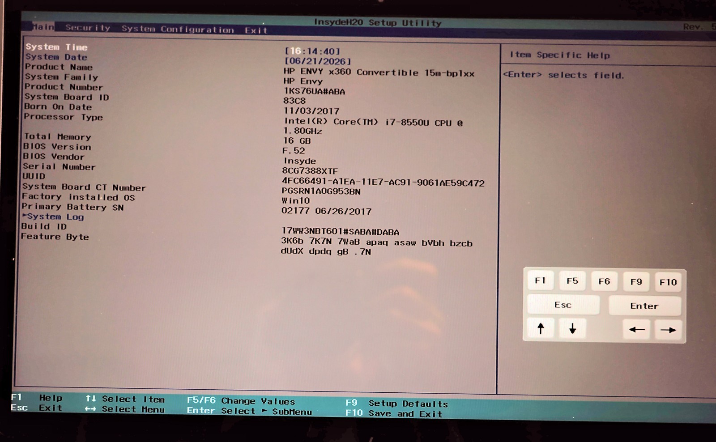Click the Intel Core i7-8550U value

coord(373,126)
